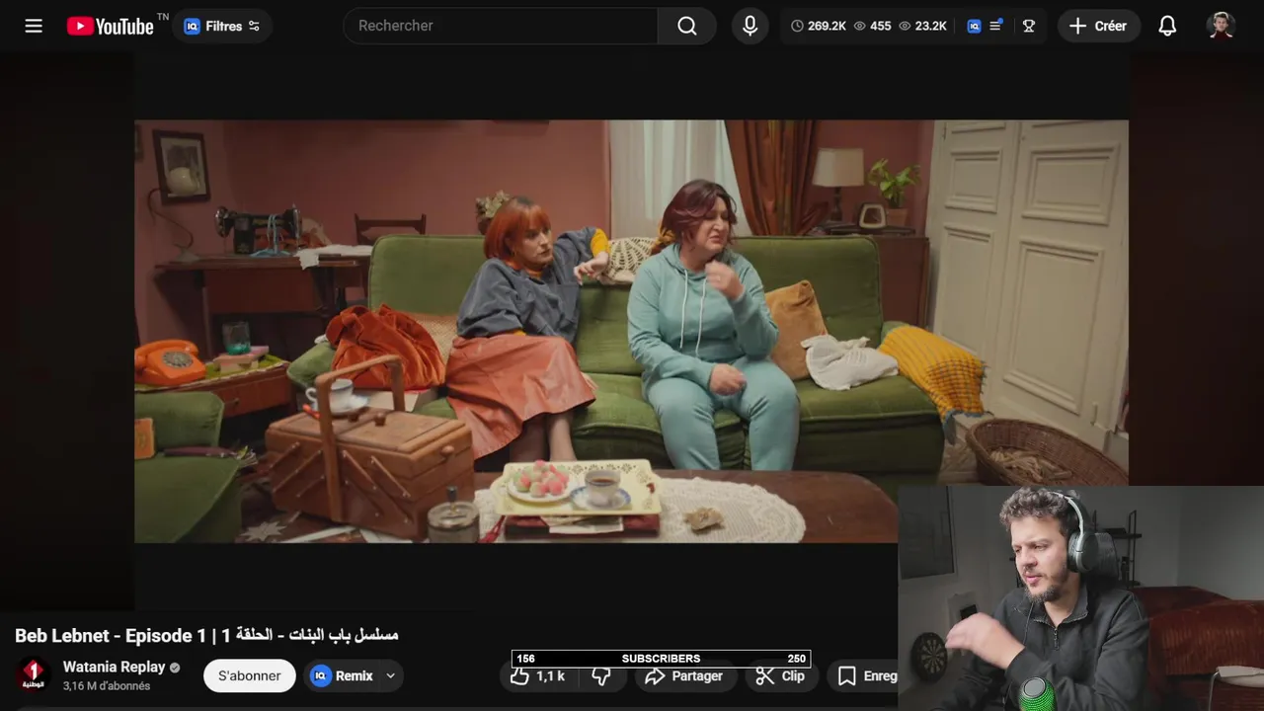Open vidIQ list menu with blue dot
This screenshot has height=711, width=1264.
(996, 26)
